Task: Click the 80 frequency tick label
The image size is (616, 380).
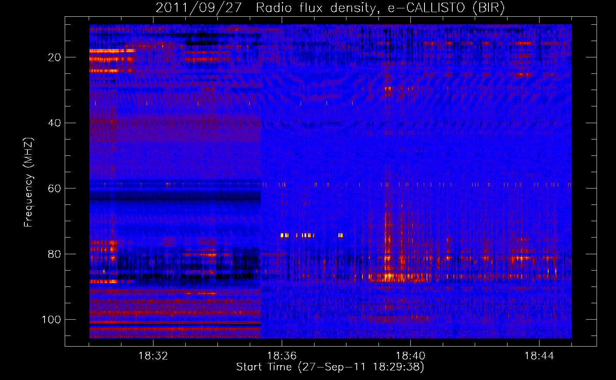Action: (54, 254)
